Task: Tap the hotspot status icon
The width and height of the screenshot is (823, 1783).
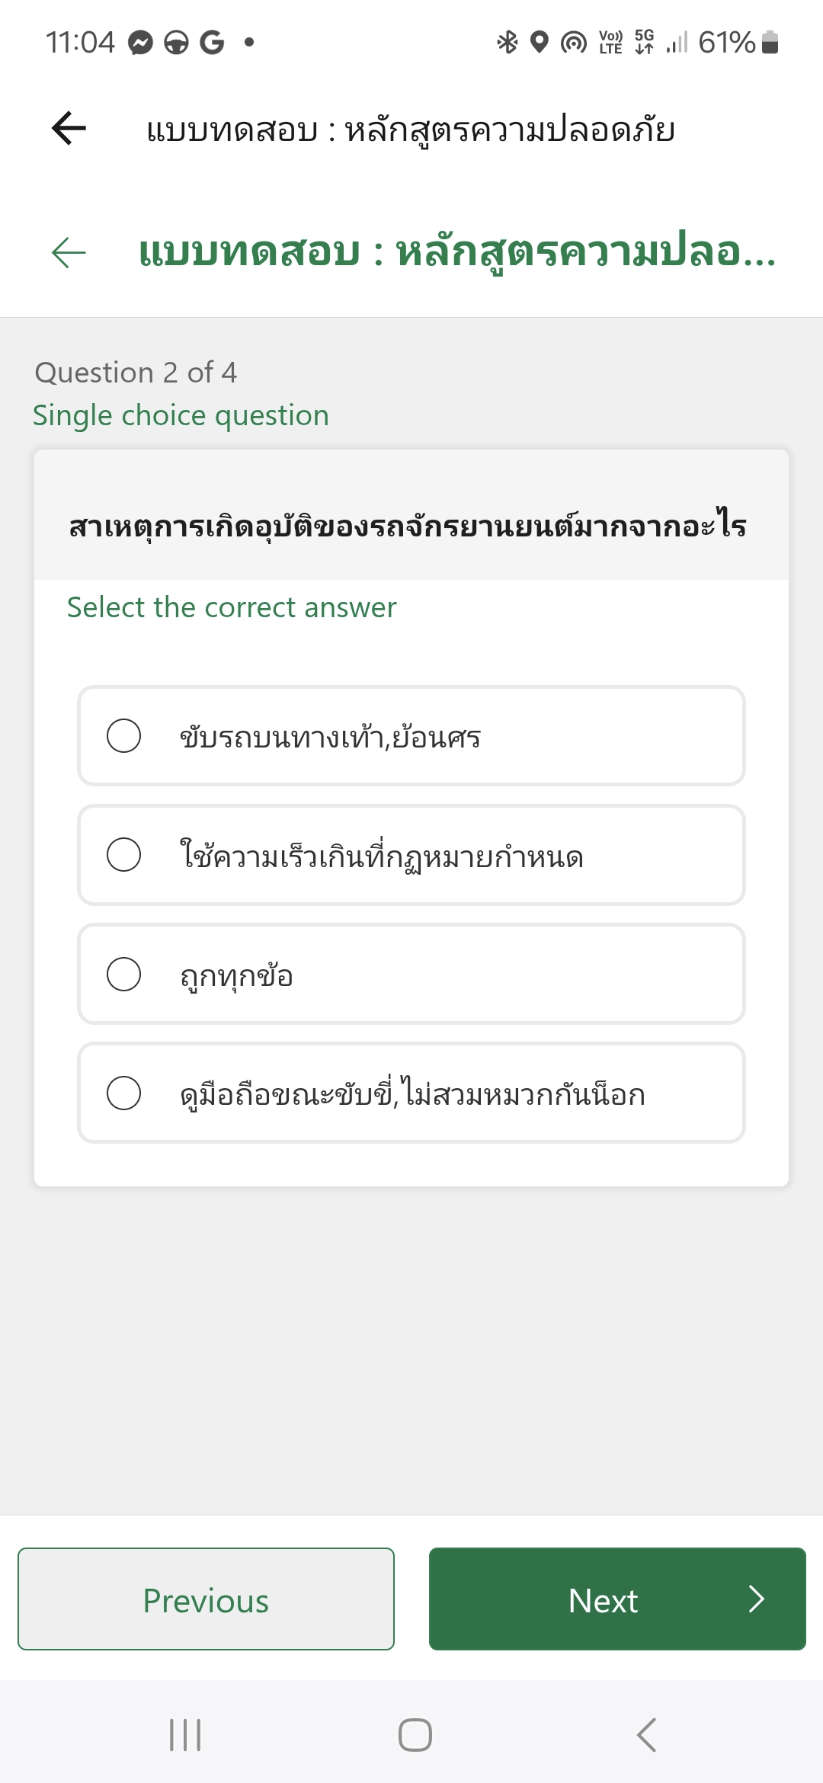Action: pyautogui.click(x=574, y=43)
